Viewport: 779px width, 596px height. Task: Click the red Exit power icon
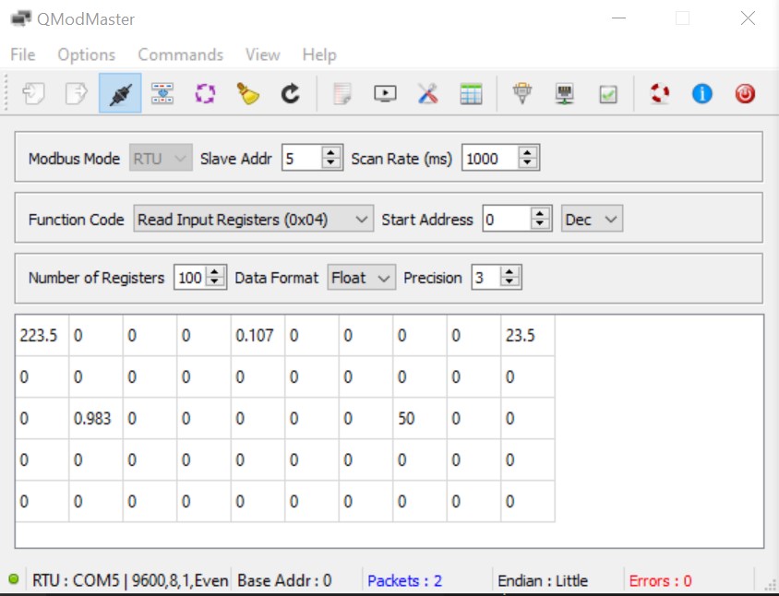(x=745, y=94)
